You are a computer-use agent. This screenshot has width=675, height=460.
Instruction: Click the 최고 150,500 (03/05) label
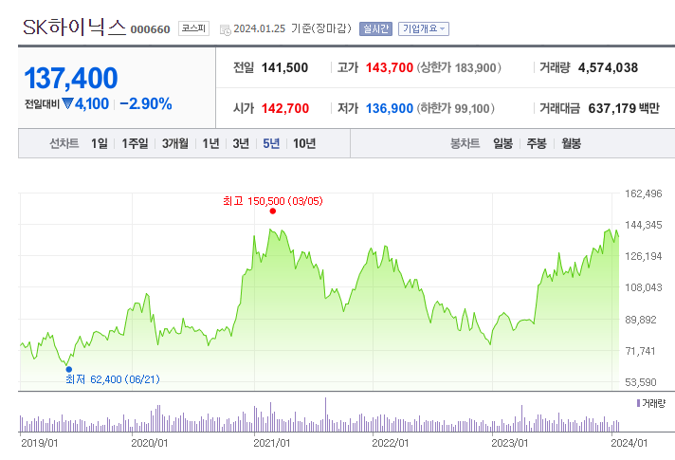[273, 201]
